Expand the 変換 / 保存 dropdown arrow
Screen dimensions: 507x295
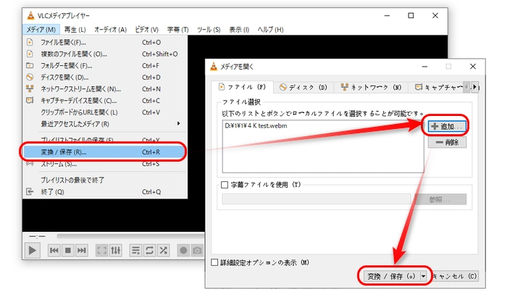(422, 276)
